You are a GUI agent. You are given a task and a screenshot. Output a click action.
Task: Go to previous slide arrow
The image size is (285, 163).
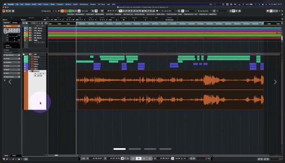point(10,82)
